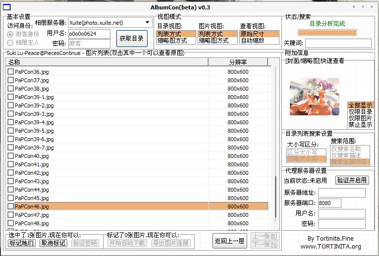Click the 获取目录 button
Screen dimensions: 379x256
coord(132,39)
